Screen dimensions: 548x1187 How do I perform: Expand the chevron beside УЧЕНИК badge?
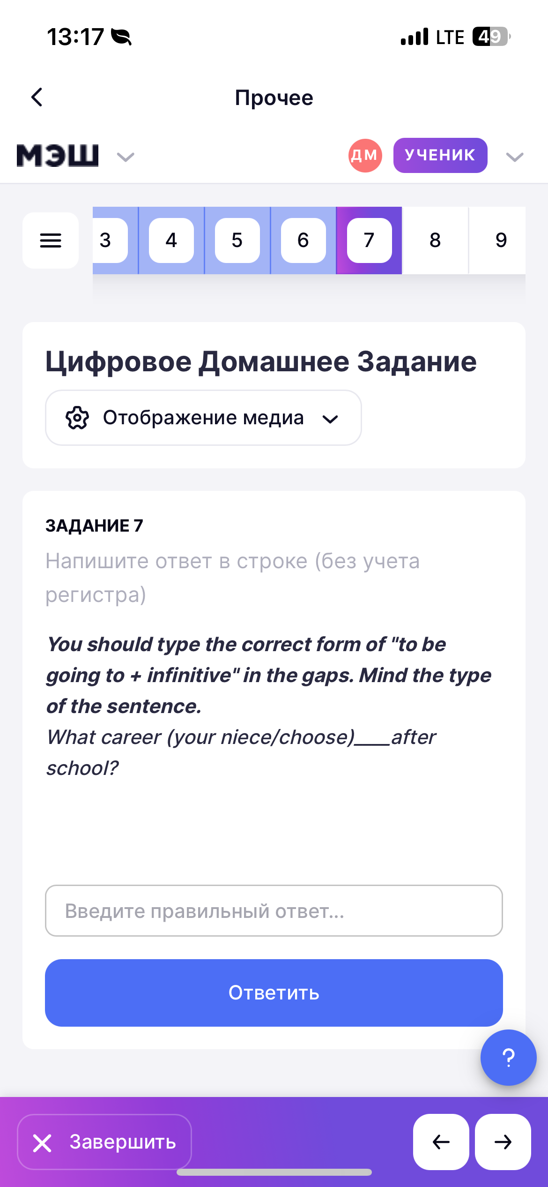(515, 157)
